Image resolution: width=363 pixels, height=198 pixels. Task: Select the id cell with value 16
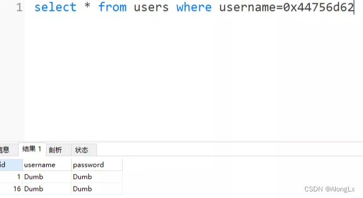(11, 189)
